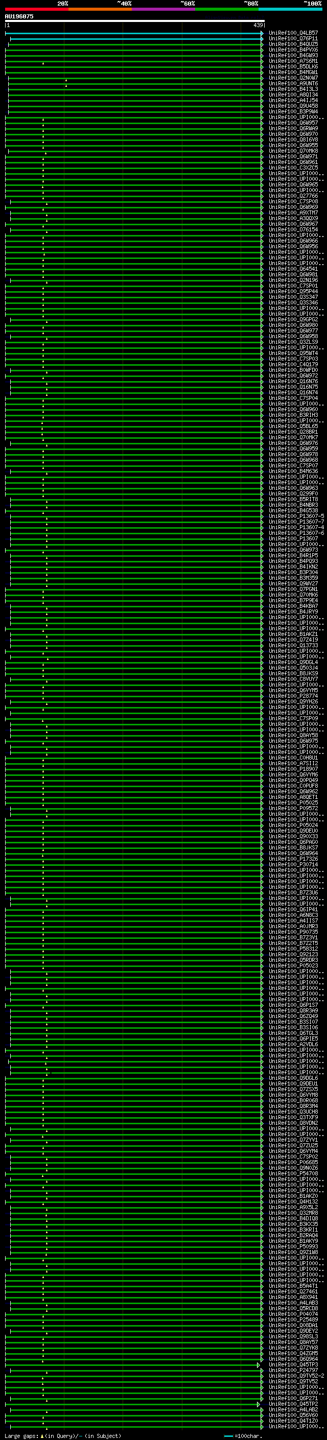This screenshot has height=1440, width=327.
Task: Open hit UniRef100_B4GW93
Action: click(293, 55)
